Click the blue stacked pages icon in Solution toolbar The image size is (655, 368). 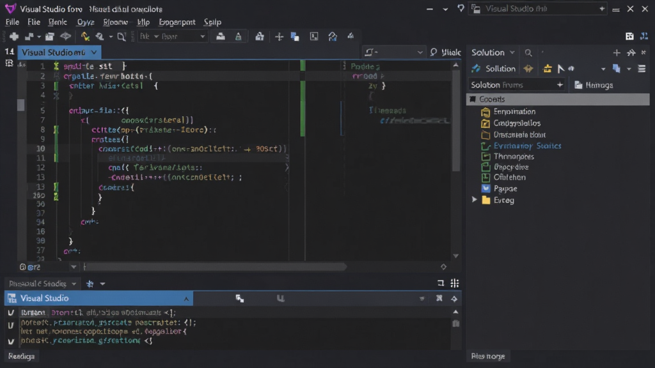tap(616, 68)
